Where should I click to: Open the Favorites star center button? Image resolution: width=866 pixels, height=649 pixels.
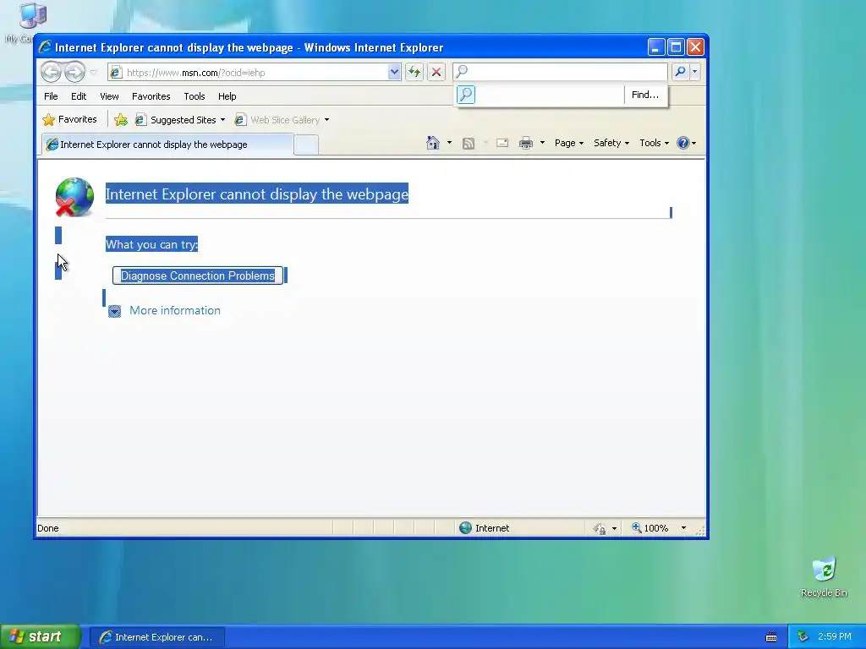tap(70, 119)
